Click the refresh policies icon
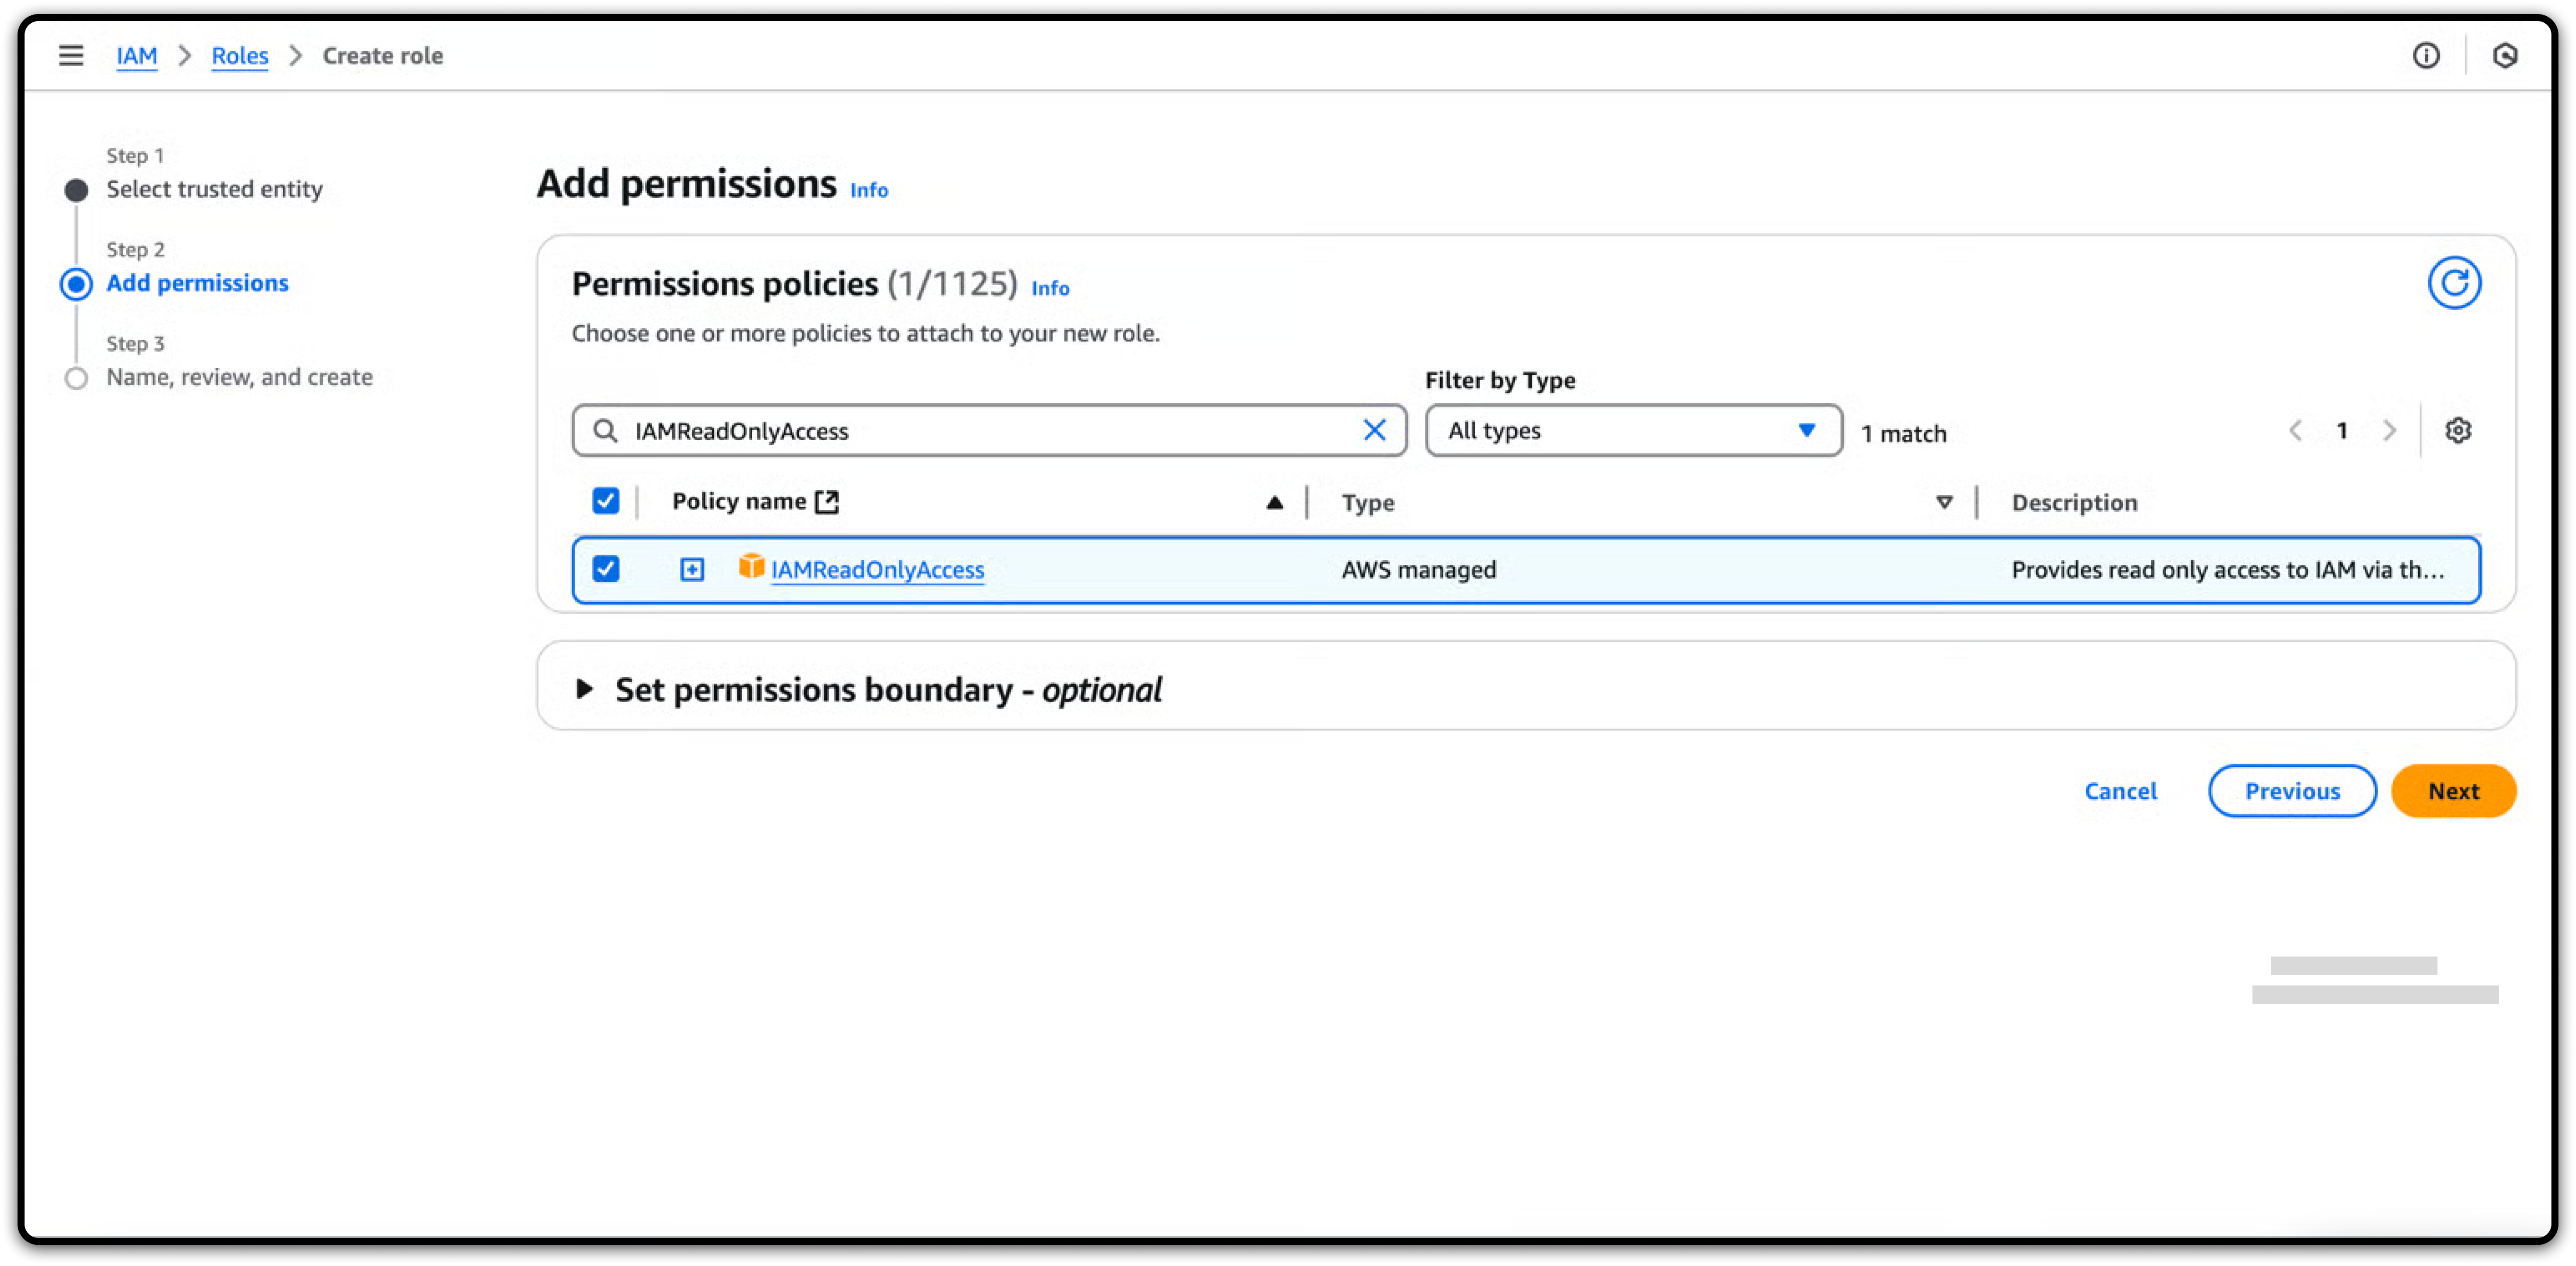 click(2454, 283)
